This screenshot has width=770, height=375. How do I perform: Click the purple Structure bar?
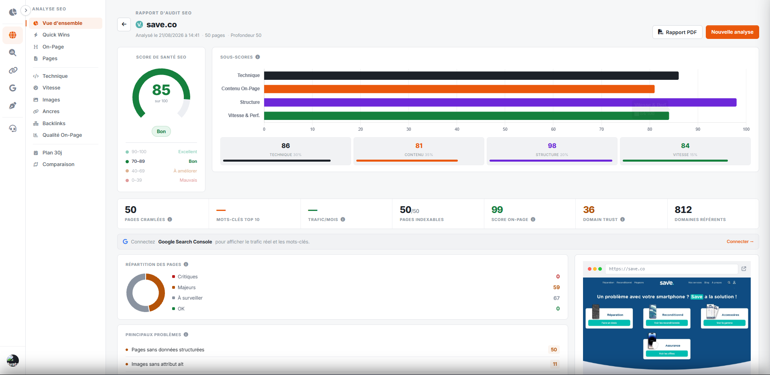[x=500, y=102]
